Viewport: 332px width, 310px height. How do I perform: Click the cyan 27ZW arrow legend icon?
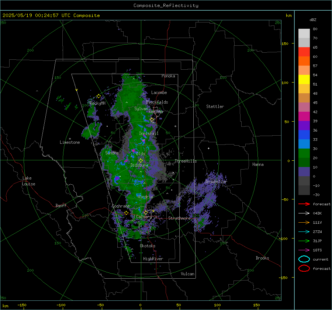(x=304, y=232)
